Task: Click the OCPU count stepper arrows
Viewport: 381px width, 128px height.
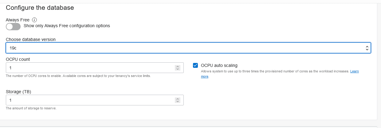Action: pos(177,68)
